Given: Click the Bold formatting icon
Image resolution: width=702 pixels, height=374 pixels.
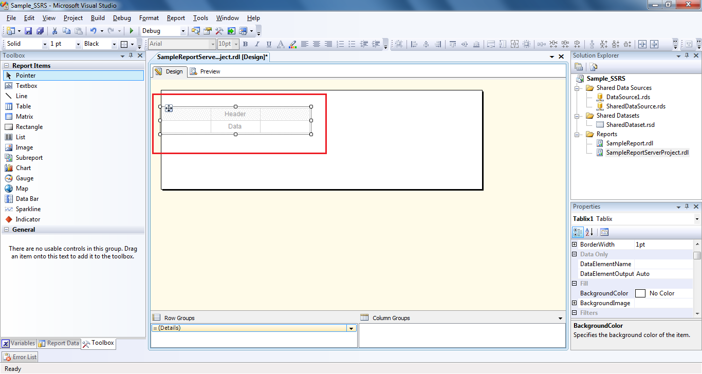Looking at the screenshot, I should click(x=246, y=44).
